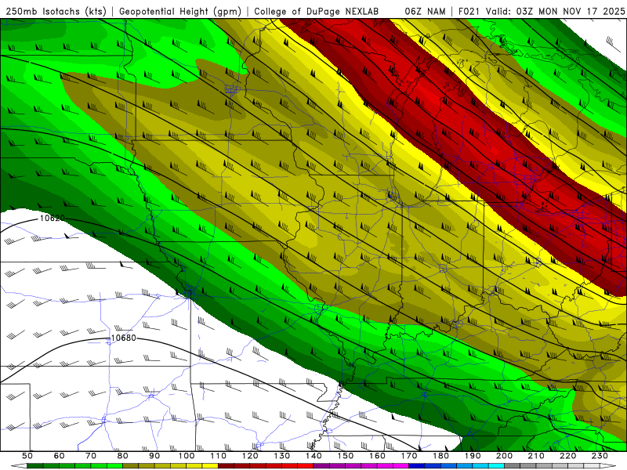Click the 'Geopotential Height (gpm)' title text

click(180, 11)
